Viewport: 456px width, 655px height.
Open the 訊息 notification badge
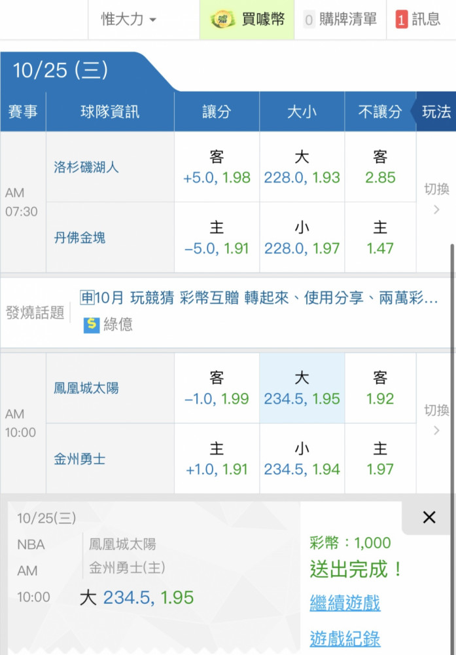pos(401,20)
